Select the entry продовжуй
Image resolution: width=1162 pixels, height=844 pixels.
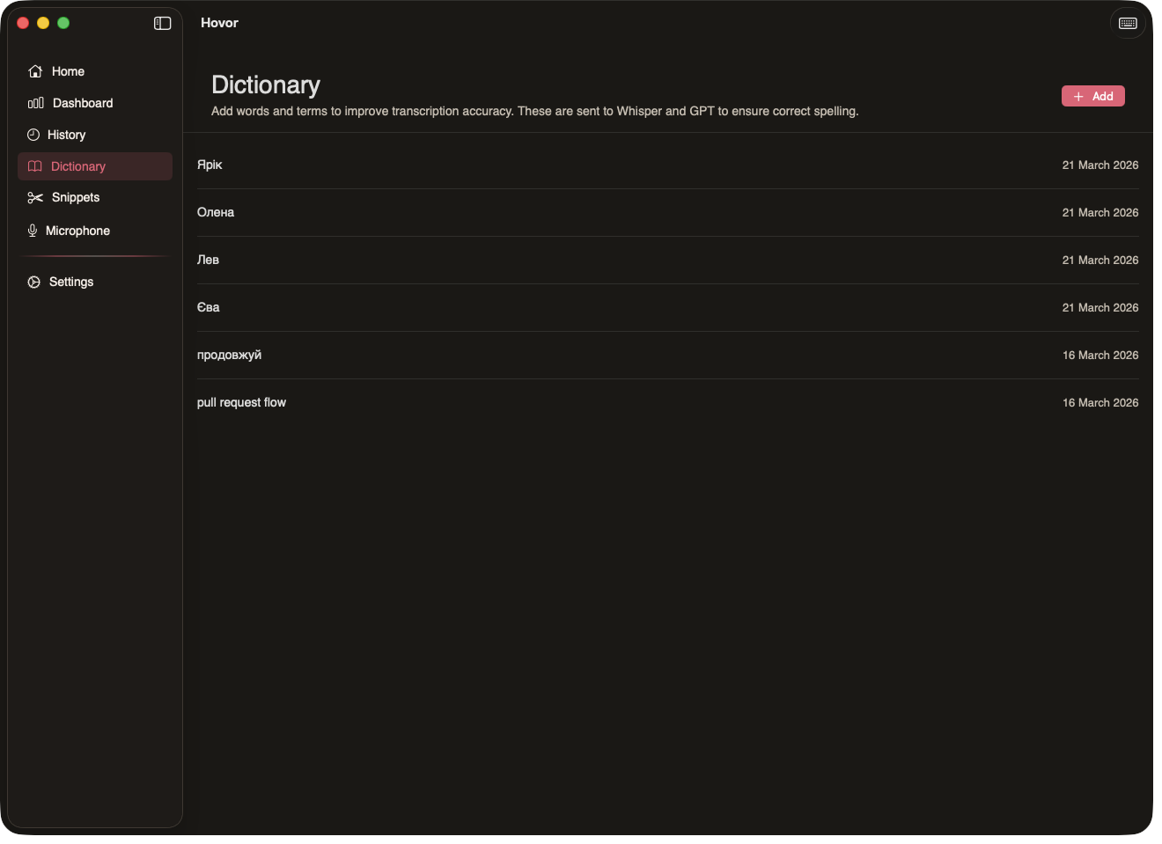click(229, 355)
